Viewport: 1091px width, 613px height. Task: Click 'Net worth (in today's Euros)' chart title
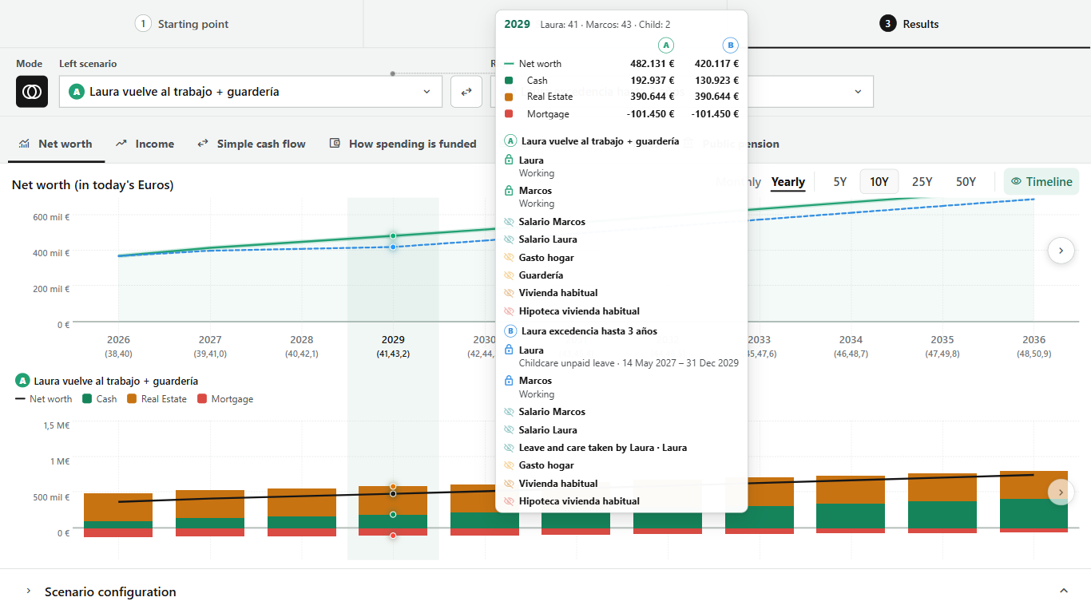pos(93,185)
